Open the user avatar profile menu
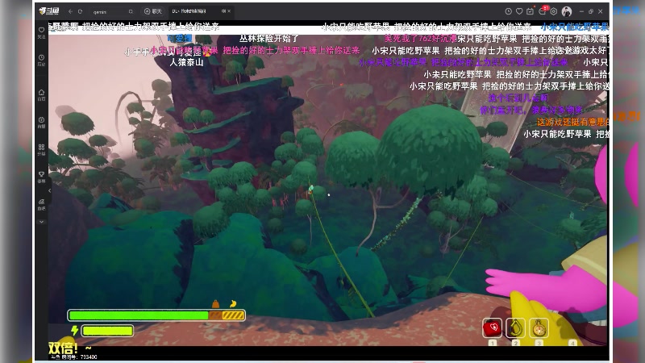 click(567, 11)
